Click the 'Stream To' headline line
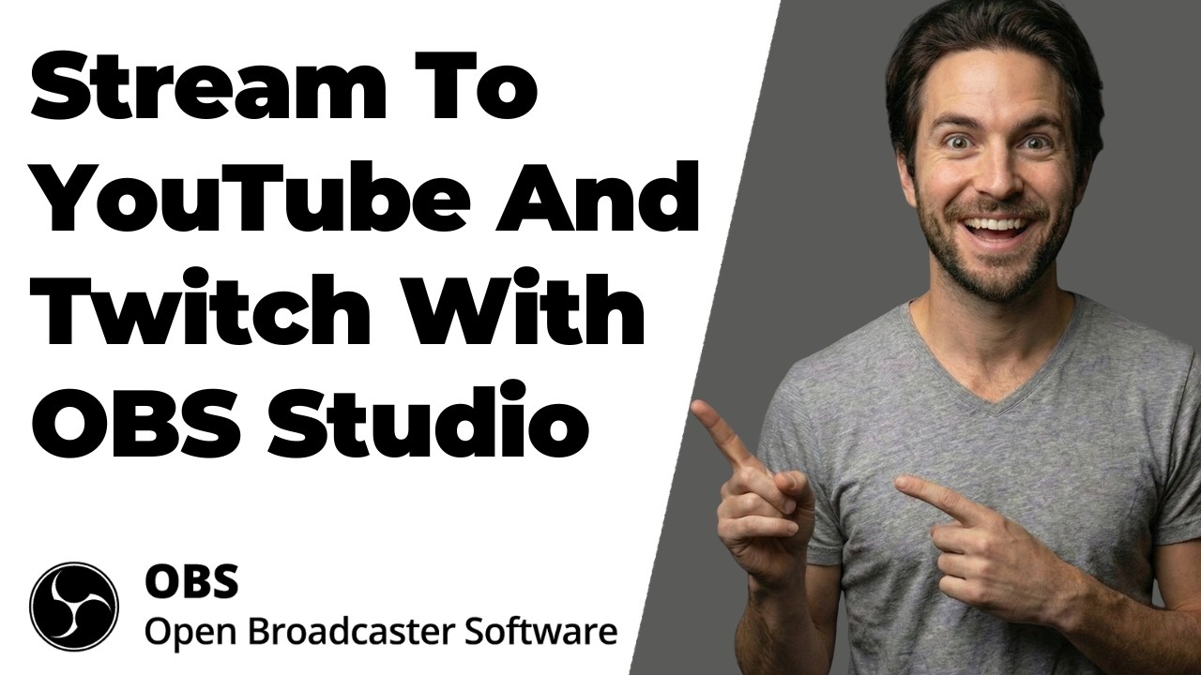 [285, 87]
